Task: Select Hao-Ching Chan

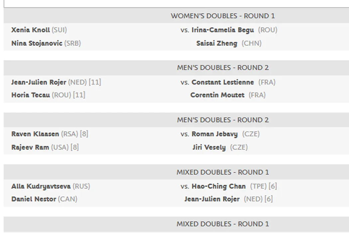Action: coord(218,186)
